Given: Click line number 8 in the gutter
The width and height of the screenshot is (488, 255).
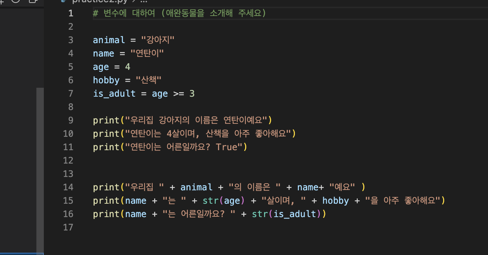Looking at the screenshot, I should click(71, 107).
